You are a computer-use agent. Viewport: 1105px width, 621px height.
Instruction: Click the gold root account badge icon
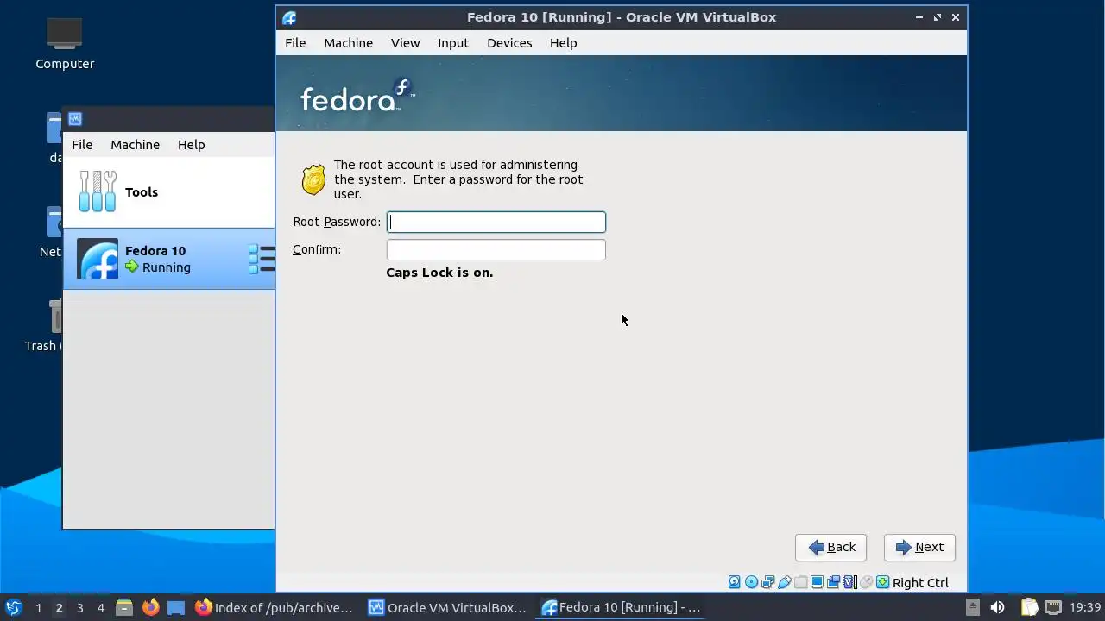pos(313,179)
